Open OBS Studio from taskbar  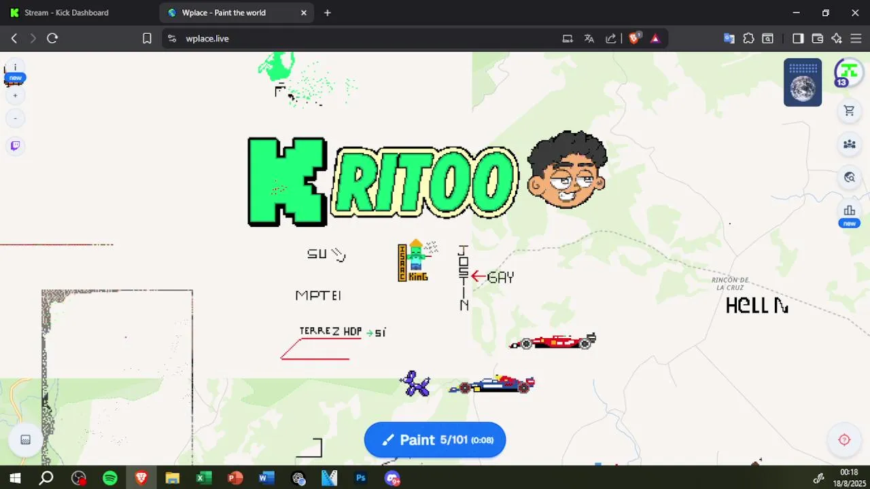click(x=78, y=478)
